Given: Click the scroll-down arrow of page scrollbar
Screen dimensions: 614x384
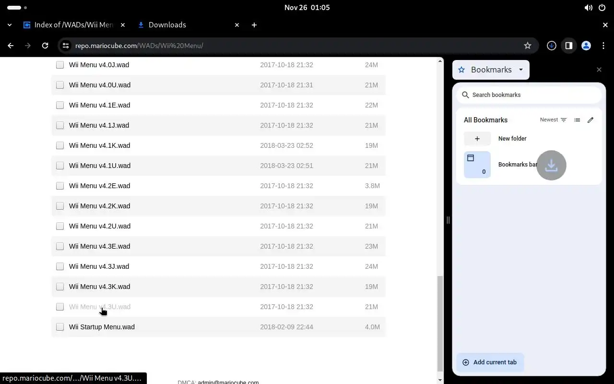Looking at the screenshot, I should pyautogui.click(x=440, y=380).
